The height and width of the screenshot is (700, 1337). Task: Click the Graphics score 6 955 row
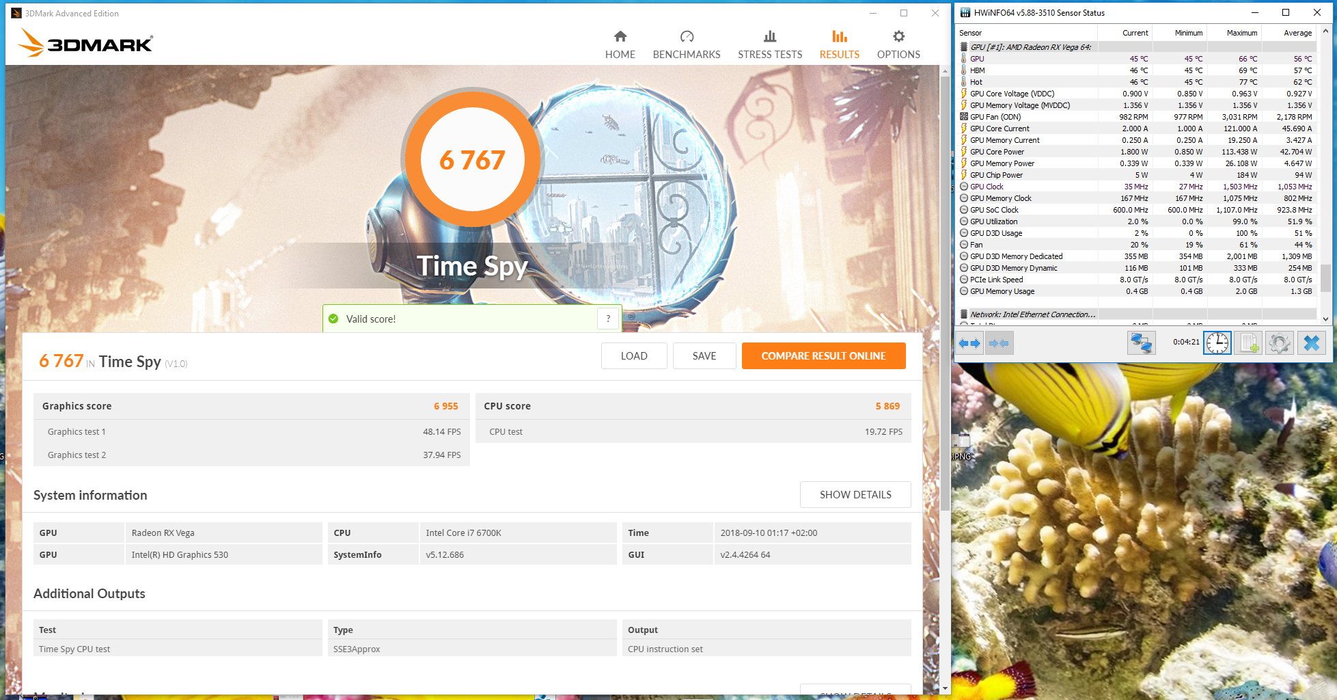(x=251, y=406)
